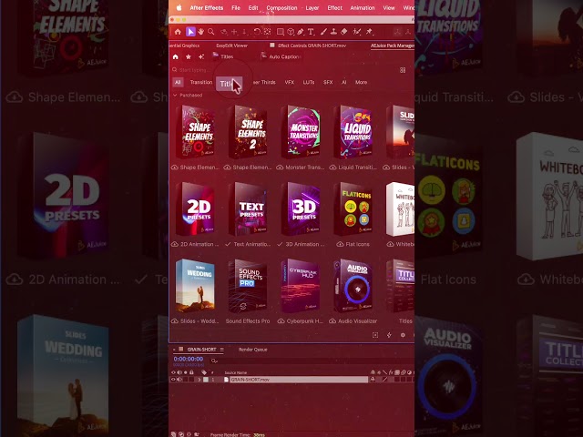Open the Edit menu
The image size is (583, 437).
253,8
